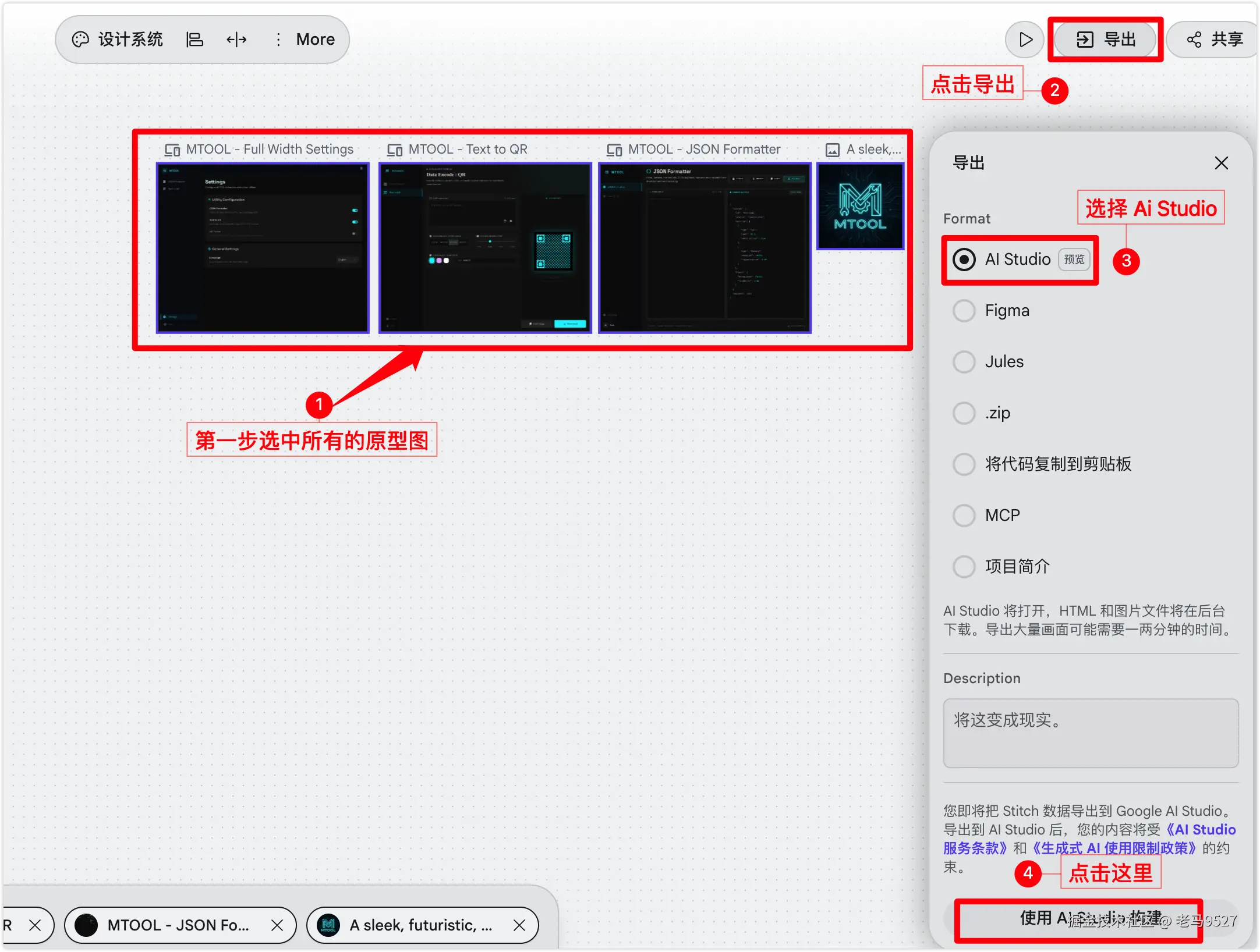Click the play preview button

coord(1024,40)
